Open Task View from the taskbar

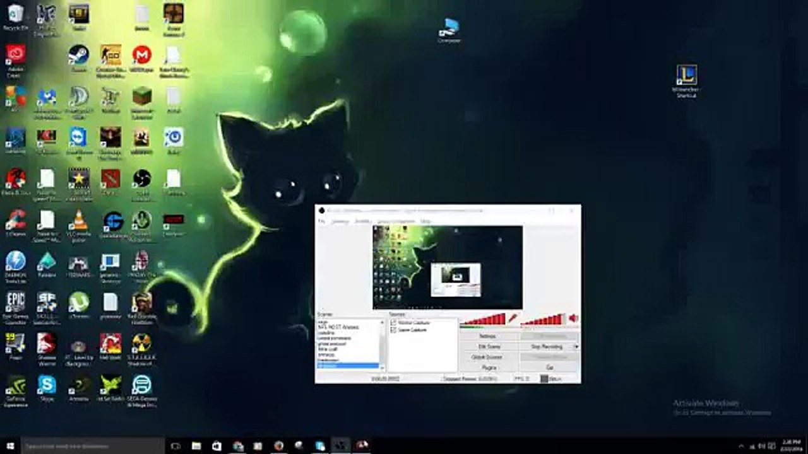click(175, 446)
